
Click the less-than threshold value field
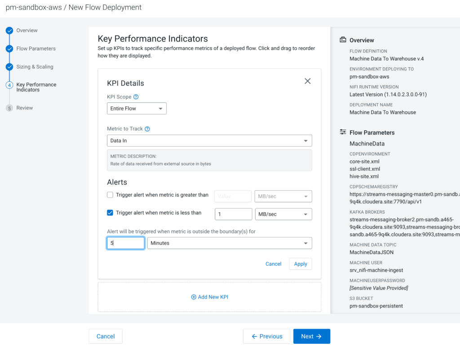click(233, 214)
